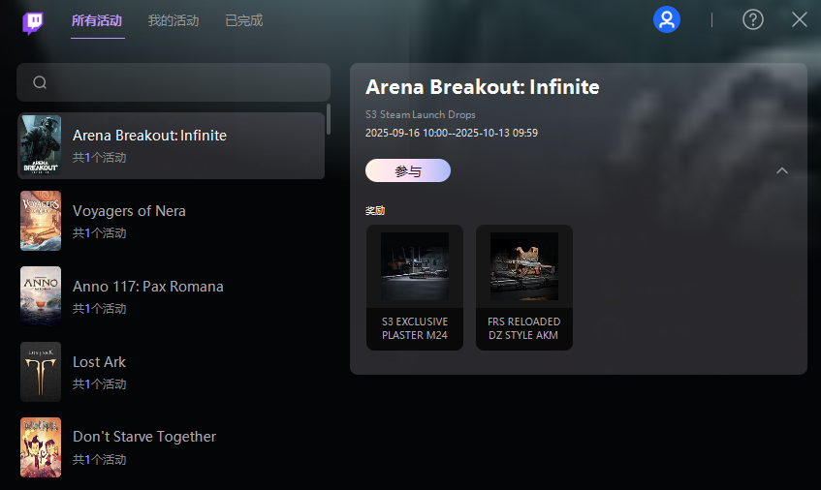The width and height of the screenshot is (821, 490).
Task: Click the game list scrollbar
Action: 329,119
